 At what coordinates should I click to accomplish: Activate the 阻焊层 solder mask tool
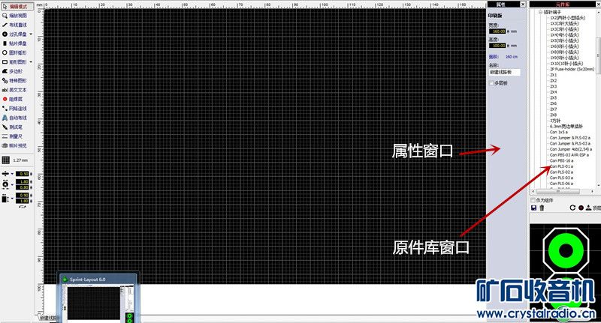point(14,99)
